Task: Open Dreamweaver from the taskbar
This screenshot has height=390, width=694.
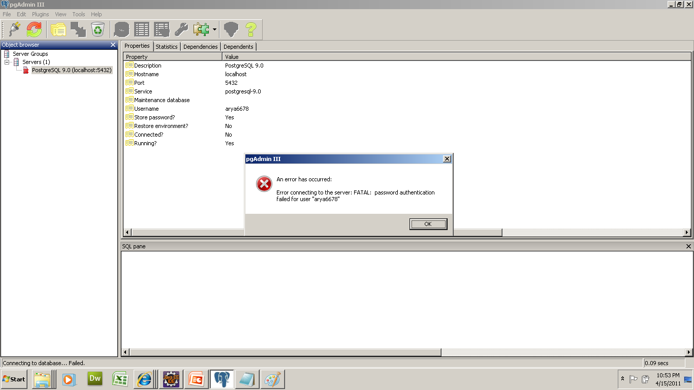Action: click(x=95, y=379)
